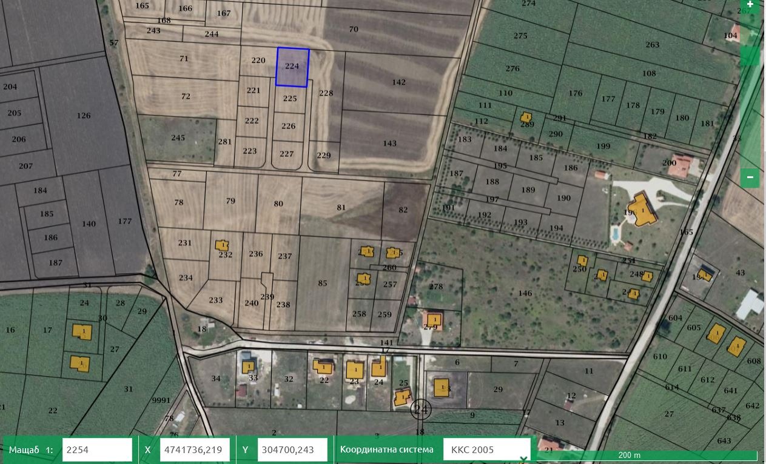Screen dimensions: 766x464
Task: Focus the X coordinate field
Action: [x=195, y=449]
